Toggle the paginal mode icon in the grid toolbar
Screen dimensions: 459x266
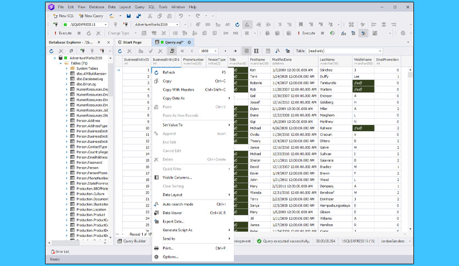pos(172,51)
